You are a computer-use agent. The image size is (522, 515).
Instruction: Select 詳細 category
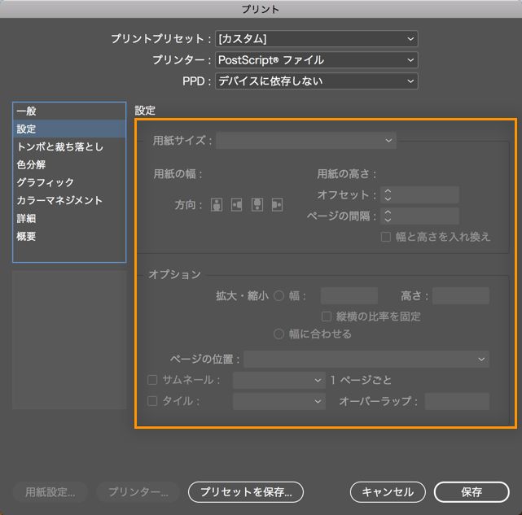pyautogui.click(x=69, y=218)
